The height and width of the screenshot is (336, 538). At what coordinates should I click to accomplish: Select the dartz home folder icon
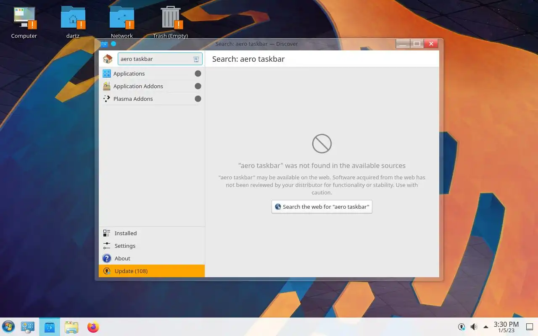73,23
